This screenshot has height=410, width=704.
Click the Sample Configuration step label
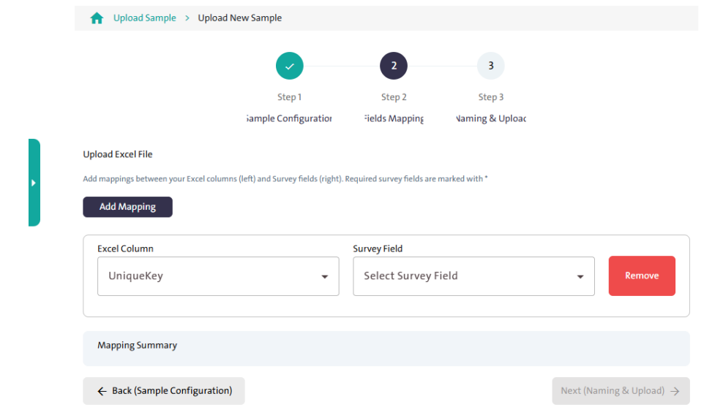[x=289, y=118]
